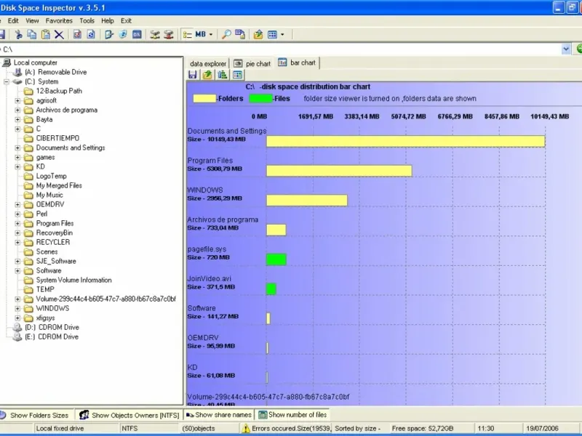Click the blue DA square toolbar icon
The height and width of the screenshot is (436, 582).
137,34
